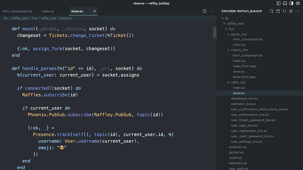Screen dimensions: 303x170
Task: Open user_confirmation_live.ex file
Action: point(250,115)
